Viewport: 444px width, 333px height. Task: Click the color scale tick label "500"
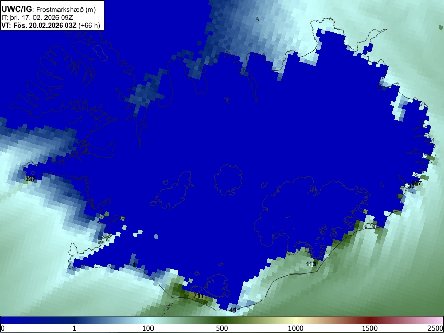(222, 328)
